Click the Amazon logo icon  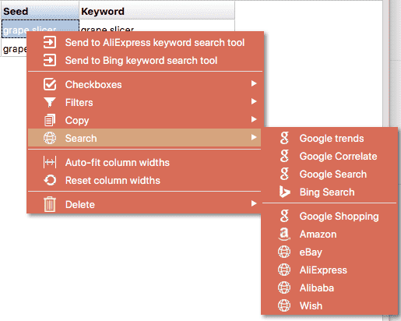point(284,234)
